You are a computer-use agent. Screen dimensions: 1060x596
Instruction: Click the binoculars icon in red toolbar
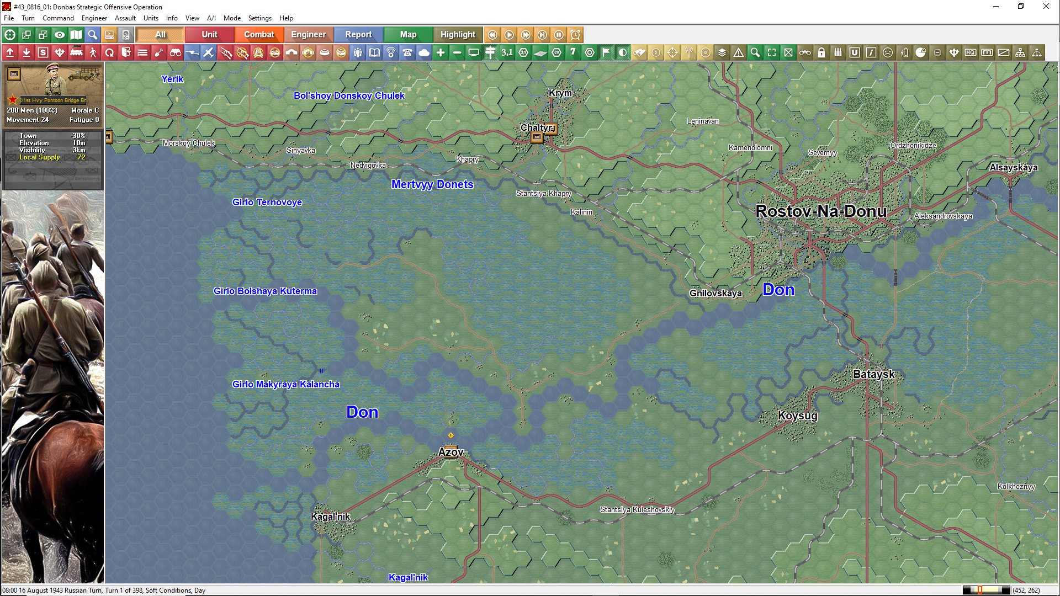click(x=176, y=52)
